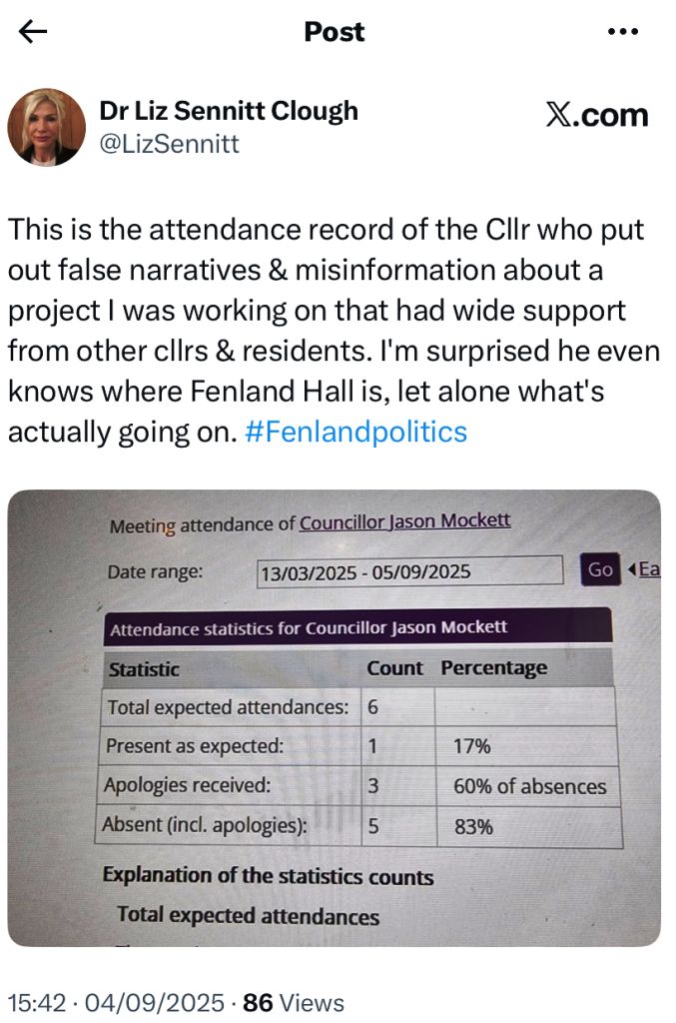
Task: Select the '60% of absences' table cell
Action: [x=529, y=786]
